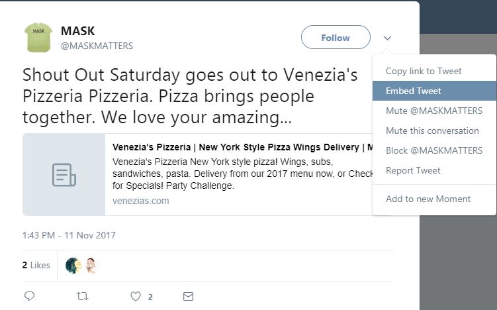Select Copy link to Tweet
The height and width of the screenshot is (310, 497).
(x=424, y=71)
